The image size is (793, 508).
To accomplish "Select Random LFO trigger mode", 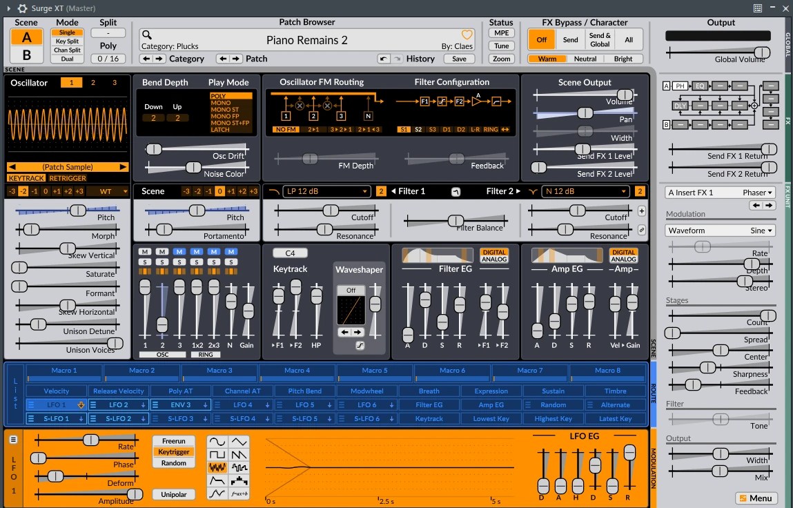I will tap(173, 463).
